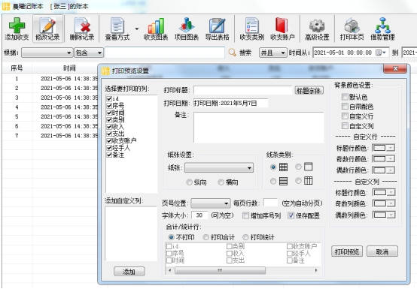Screen dimensions: 417x289
Task: Open 奇数行颜色 color picker
Action: tap(383, 159)
